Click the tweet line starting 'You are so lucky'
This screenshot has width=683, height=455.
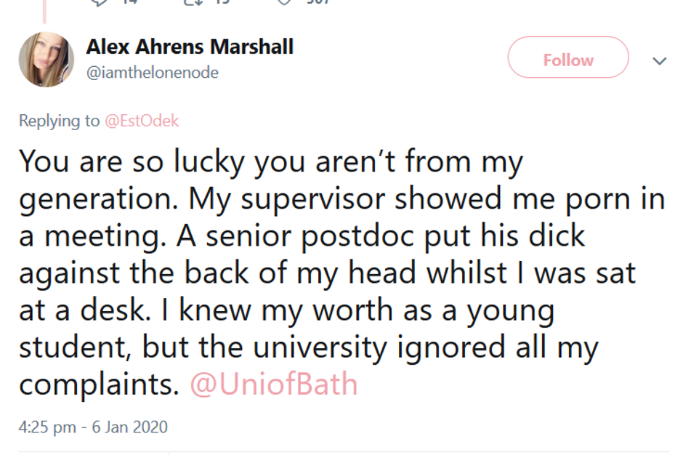269,161
